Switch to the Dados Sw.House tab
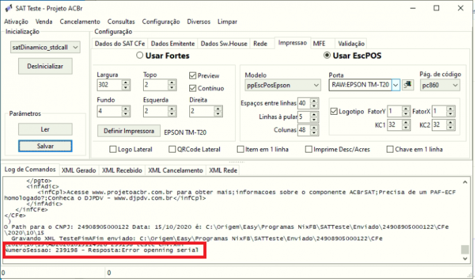The width and height of the screenshot is (475, 280). click(x=224, y=43)
